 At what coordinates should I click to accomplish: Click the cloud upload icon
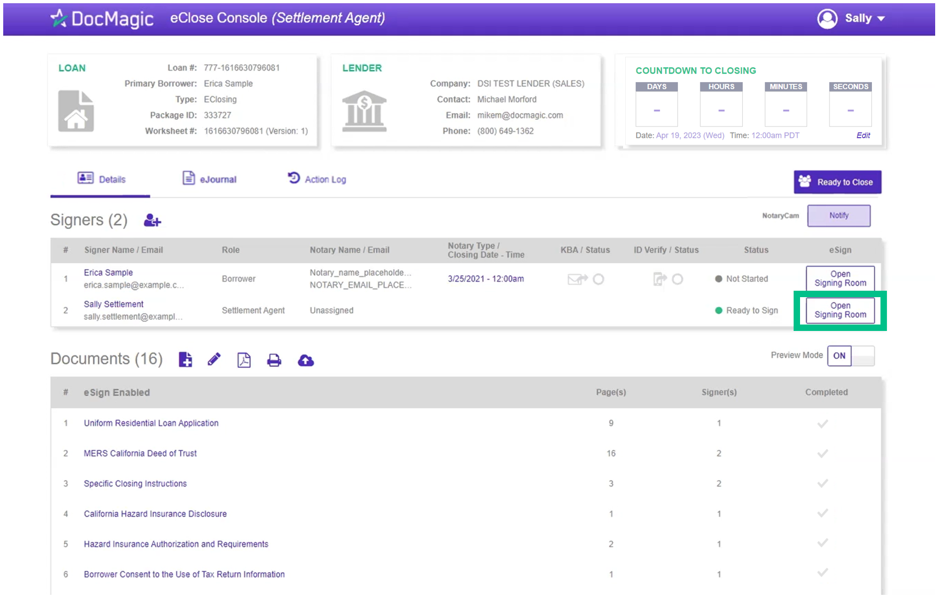pos(306,360)
